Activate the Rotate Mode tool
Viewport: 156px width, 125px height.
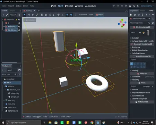click(x=33, y=15)
